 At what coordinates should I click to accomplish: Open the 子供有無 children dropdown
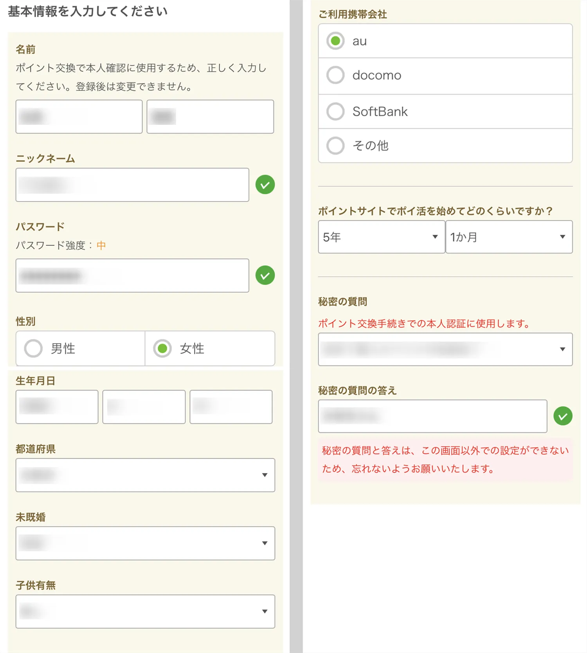click(145, 612)
